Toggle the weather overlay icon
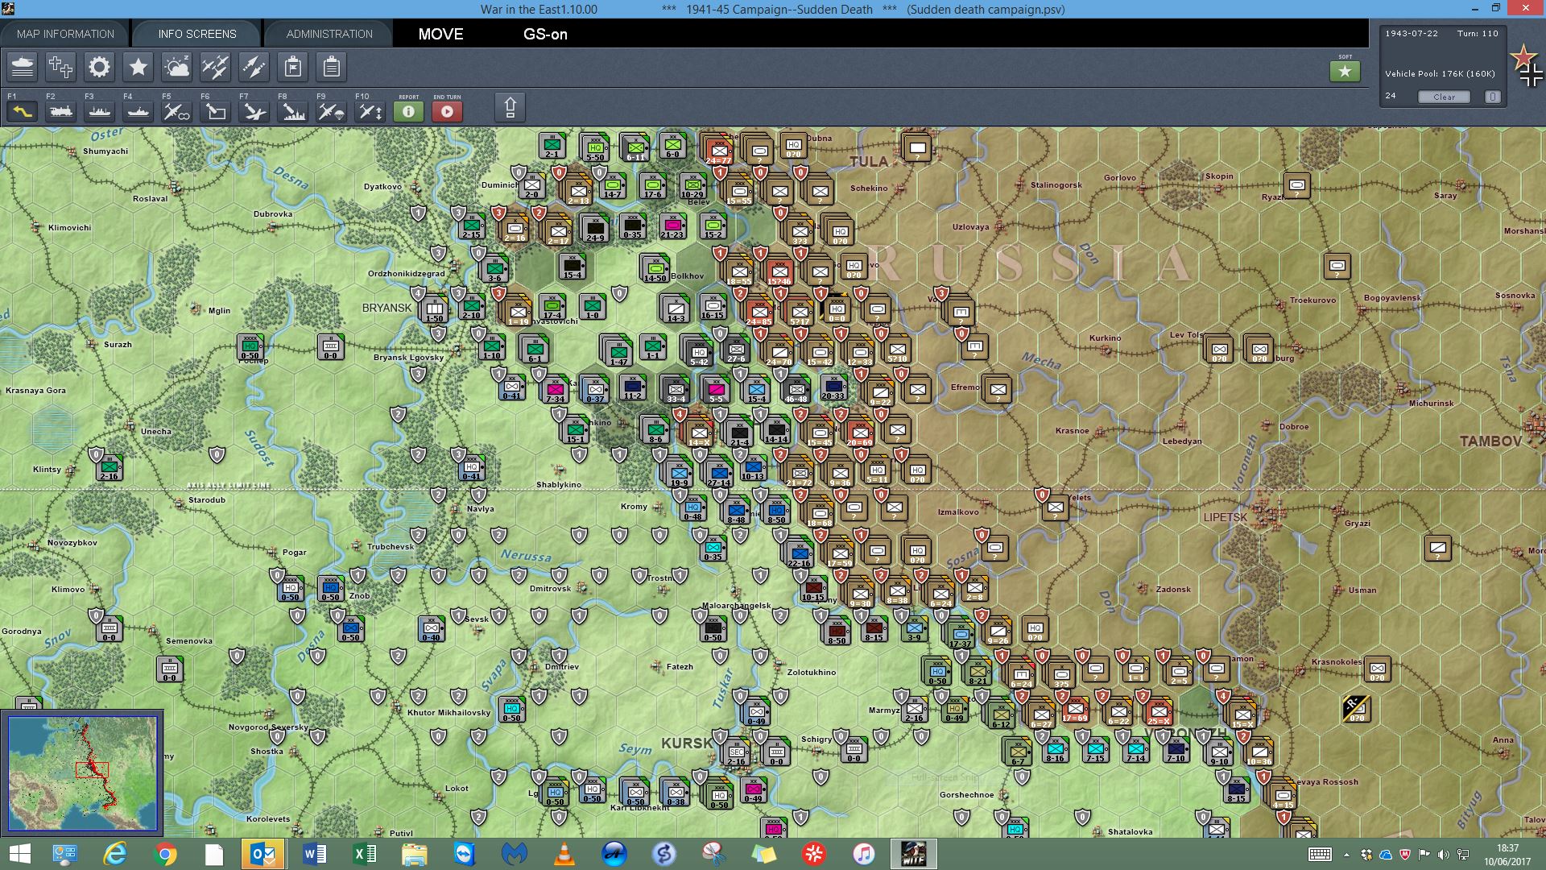This screenshot has height=870, width=1546. pyautogui.click(x=176, y=67)
